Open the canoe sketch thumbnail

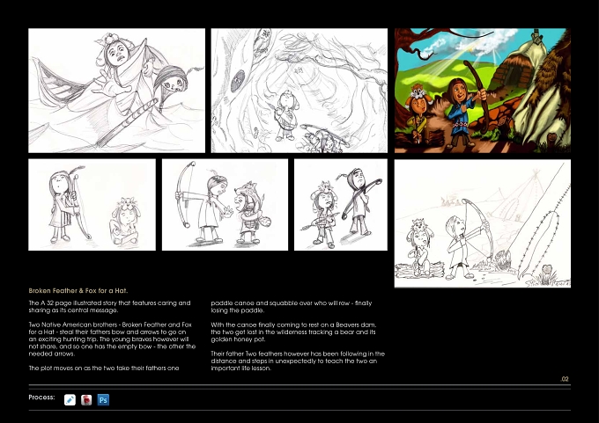tap(116, 91)
